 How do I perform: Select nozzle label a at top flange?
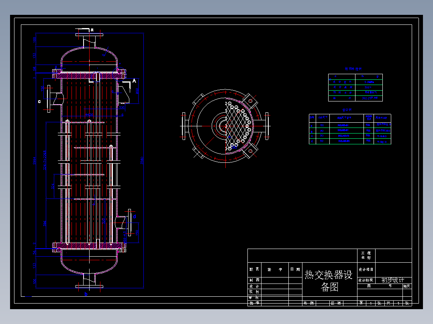click(92, 30)
